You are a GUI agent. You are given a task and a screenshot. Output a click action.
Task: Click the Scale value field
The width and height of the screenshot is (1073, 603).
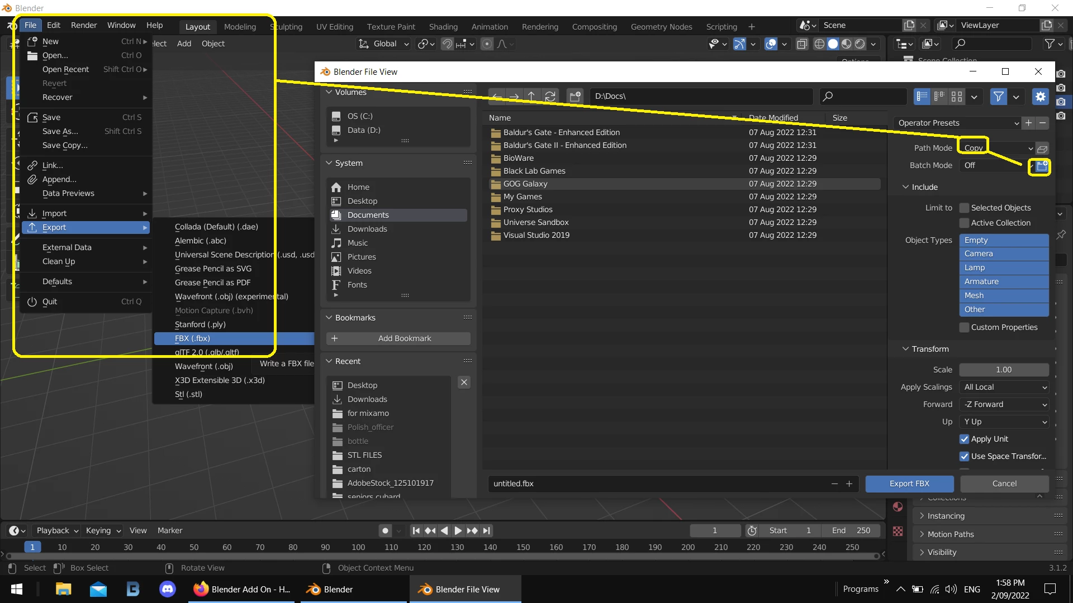click(x=1004, y=370)
